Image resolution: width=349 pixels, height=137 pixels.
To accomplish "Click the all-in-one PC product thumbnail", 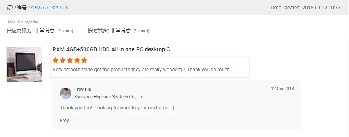I will coord(24,65).
